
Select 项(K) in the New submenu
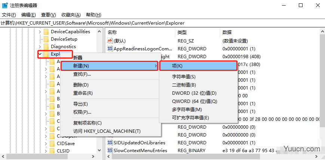[x=198, y=66]
